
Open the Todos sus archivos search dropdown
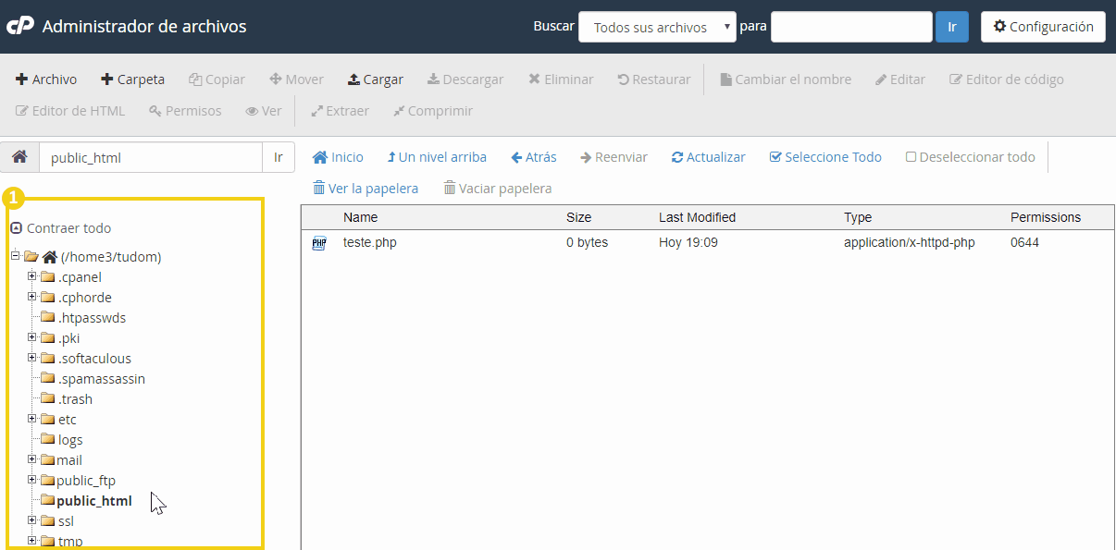click(658, 27)
